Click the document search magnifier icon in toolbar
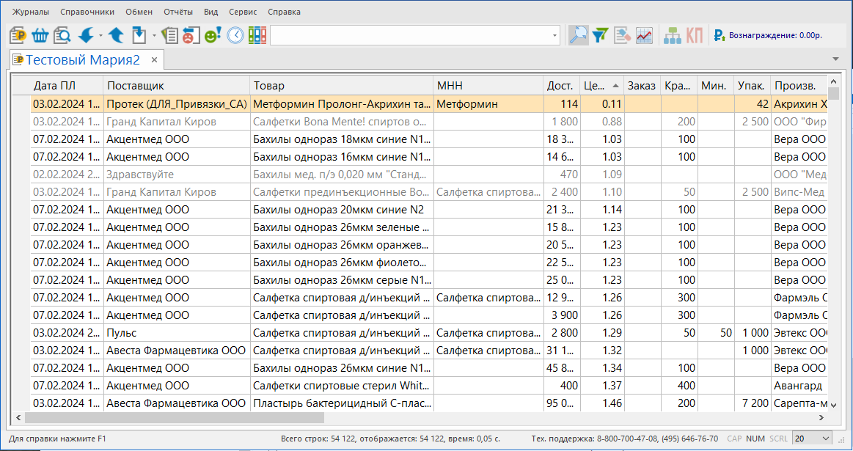 [x=62, y=36]
